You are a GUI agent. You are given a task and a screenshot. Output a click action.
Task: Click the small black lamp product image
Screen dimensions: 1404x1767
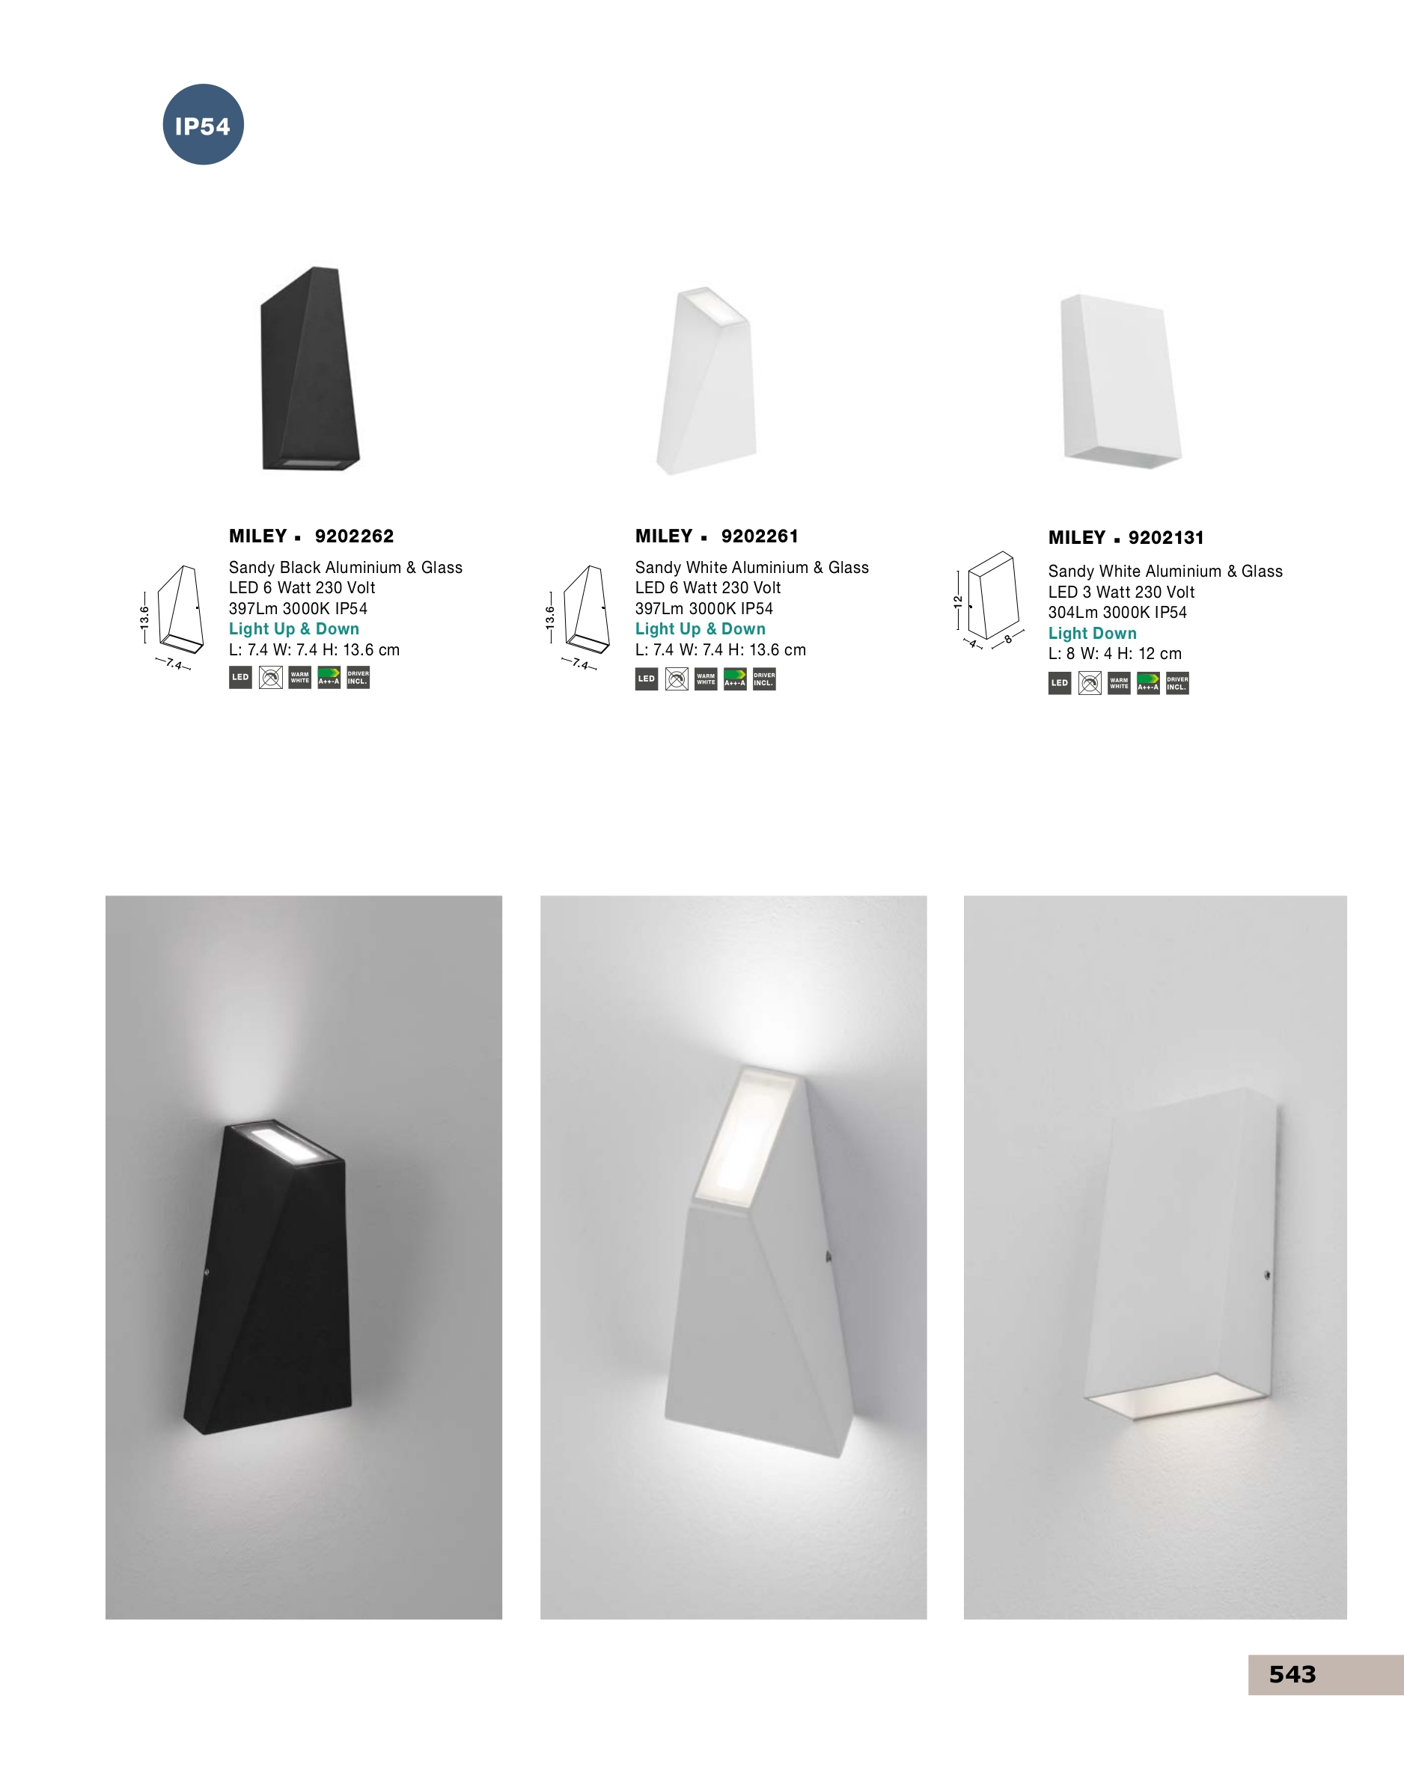point(310,368)
